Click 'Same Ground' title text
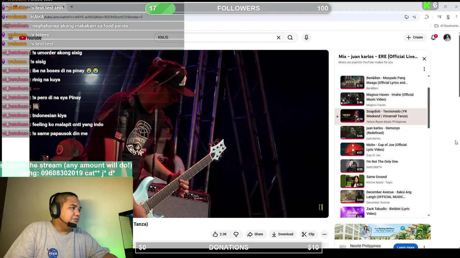The height and width of the screenshot is (258, 460). point(376,177)
